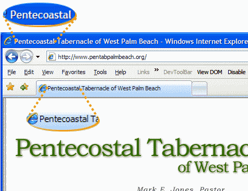Screen dimensions: 248x191
Task: Click the DevToolBar label
Action: 178,72
